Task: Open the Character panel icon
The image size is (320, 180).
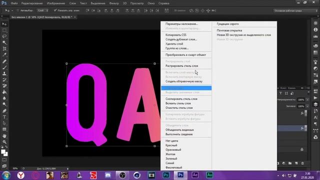Action: (x=315, y=117)
